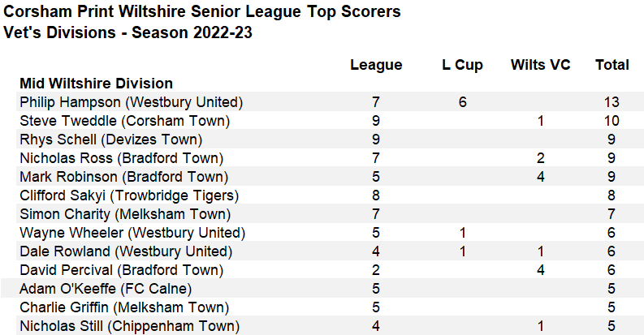This screenshot has width=644, height=335.
Task: Click the L Cup column header
Action: [x=462, y=65]
